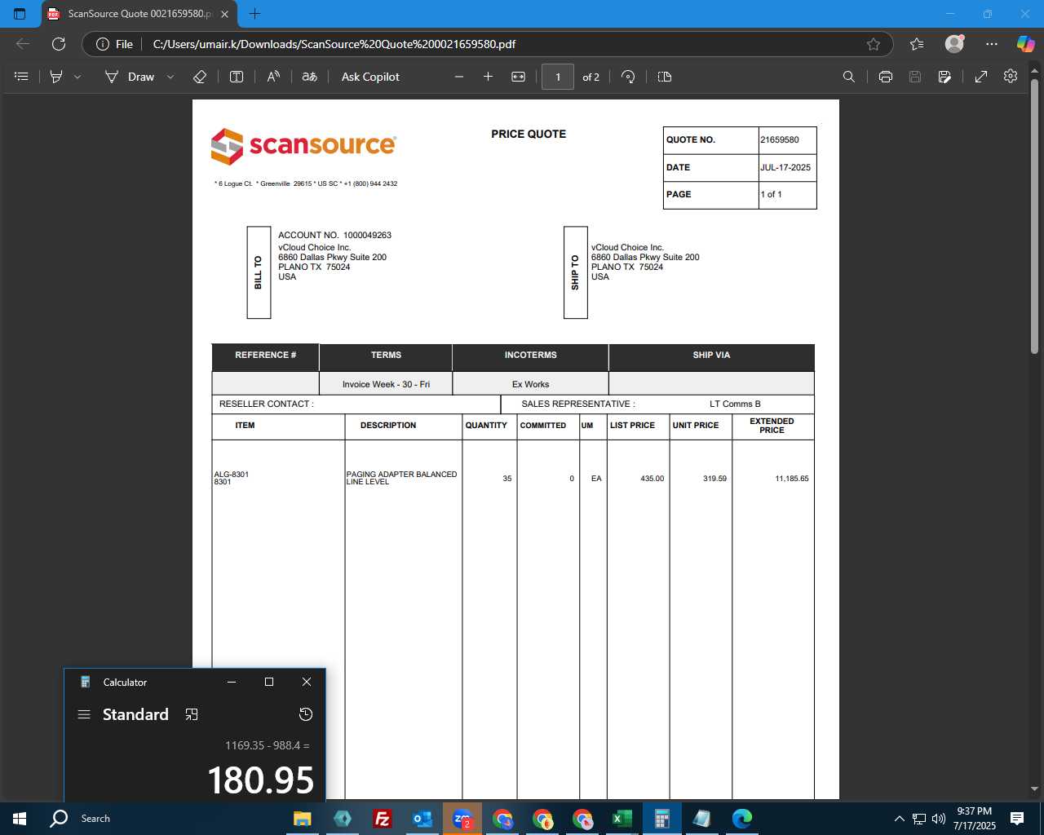Open a new browser tab

pos(254,14)
